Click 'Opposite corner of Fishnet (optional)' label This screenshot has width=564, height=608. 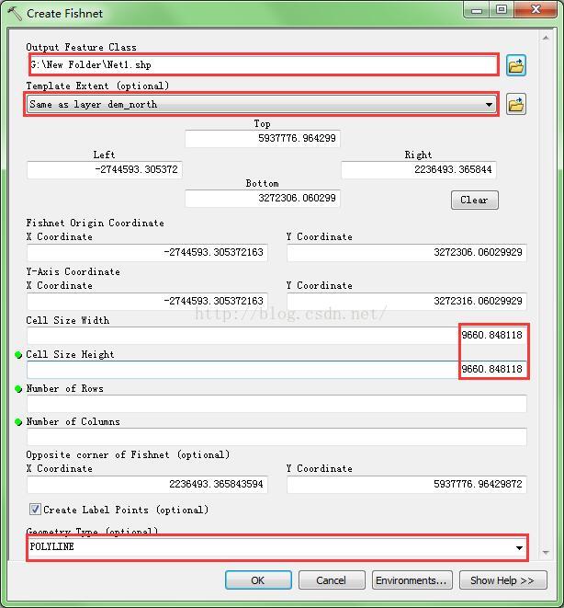point(128,454)
